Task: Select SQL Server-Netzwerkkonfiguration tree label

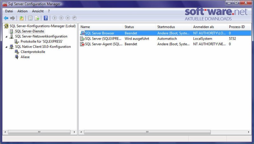Action: tap(41, 36)
